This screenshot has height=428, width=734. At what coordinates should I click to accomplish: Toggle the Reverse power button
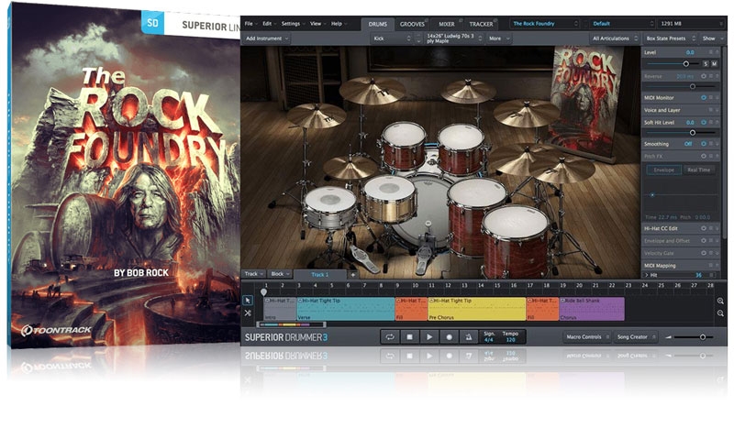703,76
